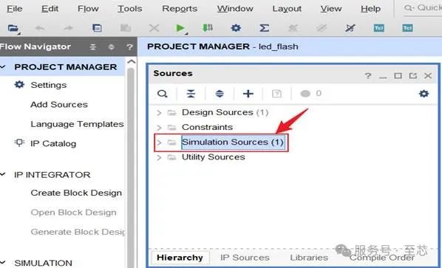Click the green Run flow arrow
This screenshot has height=268, width=442.
pyautogui.click(x=180, y=28)
